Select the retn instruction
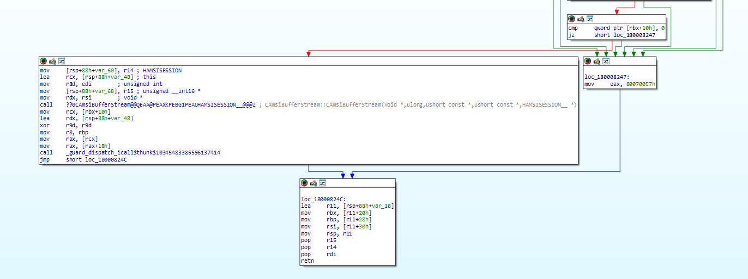Screen dimensions: 748x279 [307, 261]
